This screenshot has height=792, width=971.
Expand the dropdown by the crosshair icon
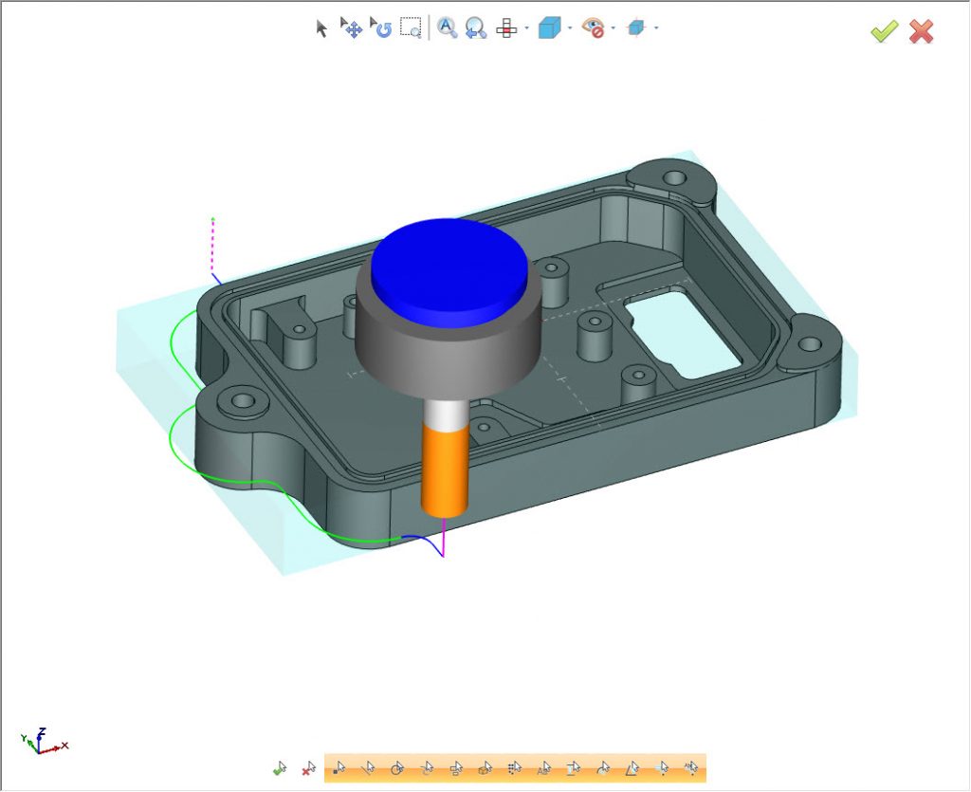point(526,28)
